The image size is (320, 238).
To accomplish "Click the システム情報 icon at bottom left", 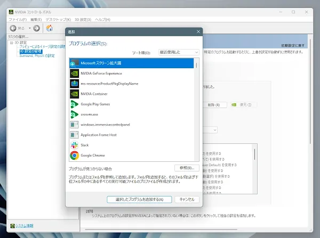I will click(12, 226).
